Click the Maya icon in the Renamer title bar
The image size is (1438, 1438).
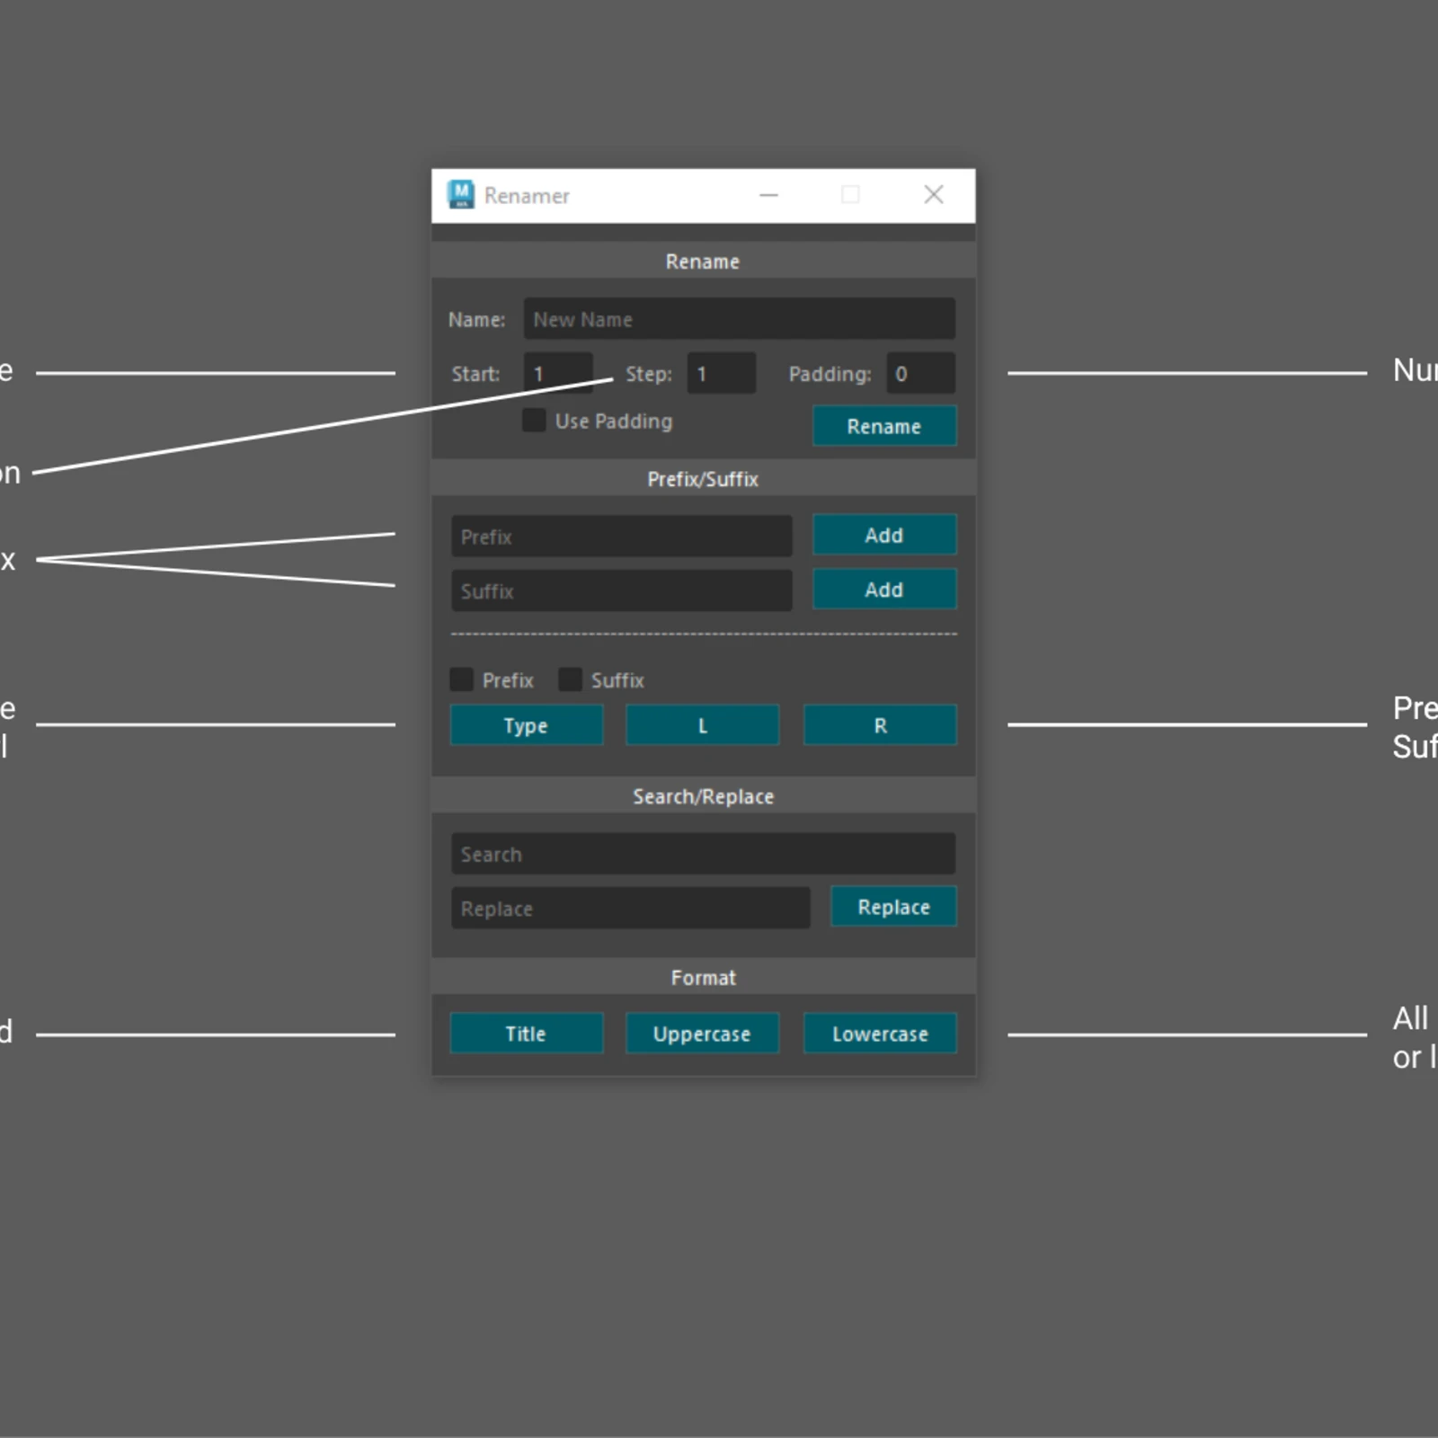point(461,195)
